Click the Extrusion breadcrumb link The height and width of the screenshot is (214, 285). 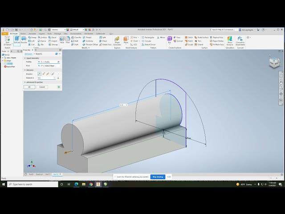pyautogui.click(x=28, y=54)
